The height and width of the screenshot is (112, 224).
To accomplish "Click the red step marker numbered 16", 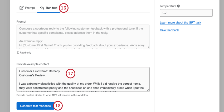I will click(x=64, y=8).
